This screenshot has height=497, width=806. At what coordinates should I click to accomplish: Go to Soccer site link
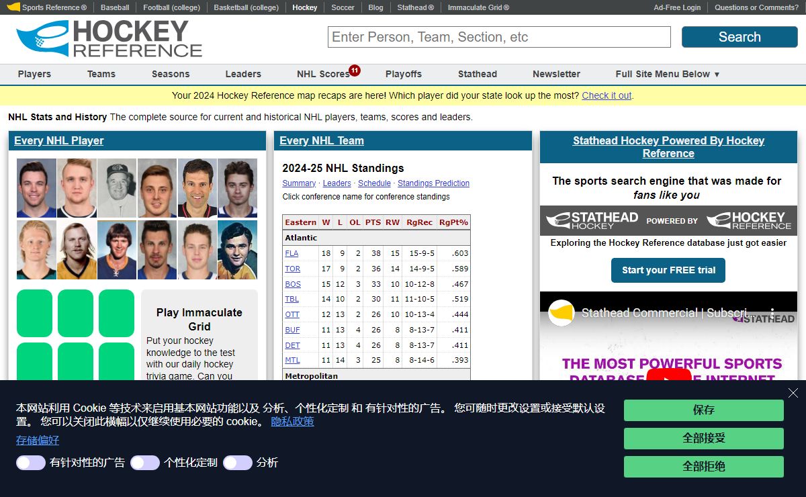[343, 7]
